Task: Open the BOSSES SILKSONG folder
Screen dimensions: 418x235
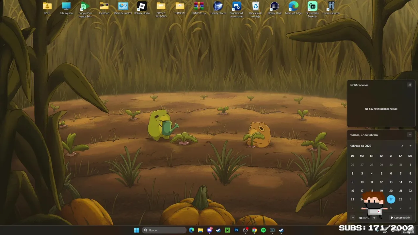Action: 161,10
